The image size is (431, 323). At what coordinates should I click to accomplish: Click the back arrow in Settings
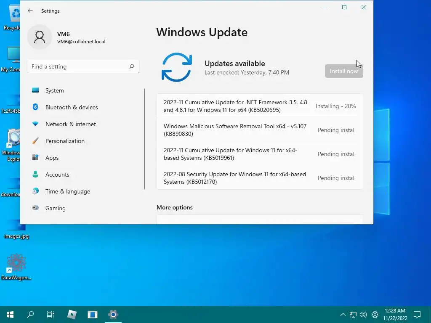tap(30, 11)
